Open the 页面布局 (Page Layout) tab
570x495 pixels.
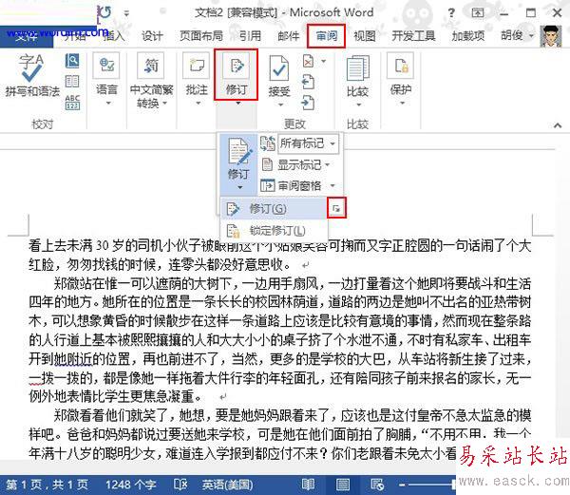[201, 36]
